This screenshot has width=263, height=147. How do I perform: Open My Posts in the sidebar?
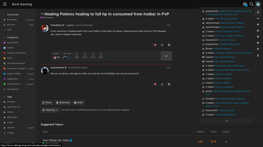pyautogui.click(x=11, y=25)
